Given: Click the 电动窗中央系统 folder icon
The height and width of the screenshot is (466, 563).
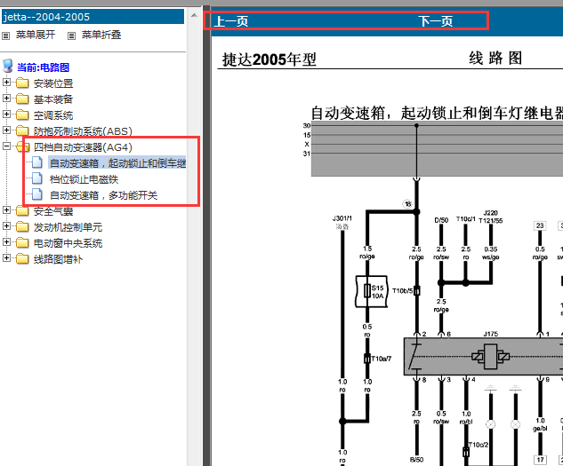Looking at the screenshot, I should click(22, 243).
